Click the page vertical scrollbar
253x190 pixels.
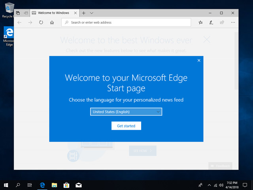click(236, 61)
